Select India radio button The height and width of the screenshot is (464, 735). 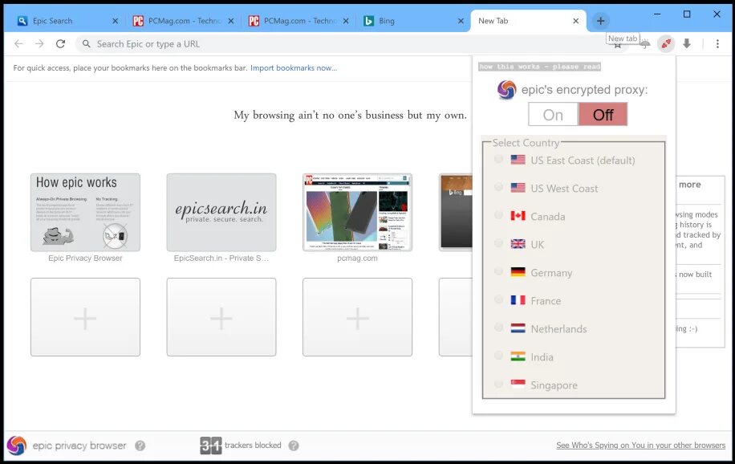[x=499, y=356]
